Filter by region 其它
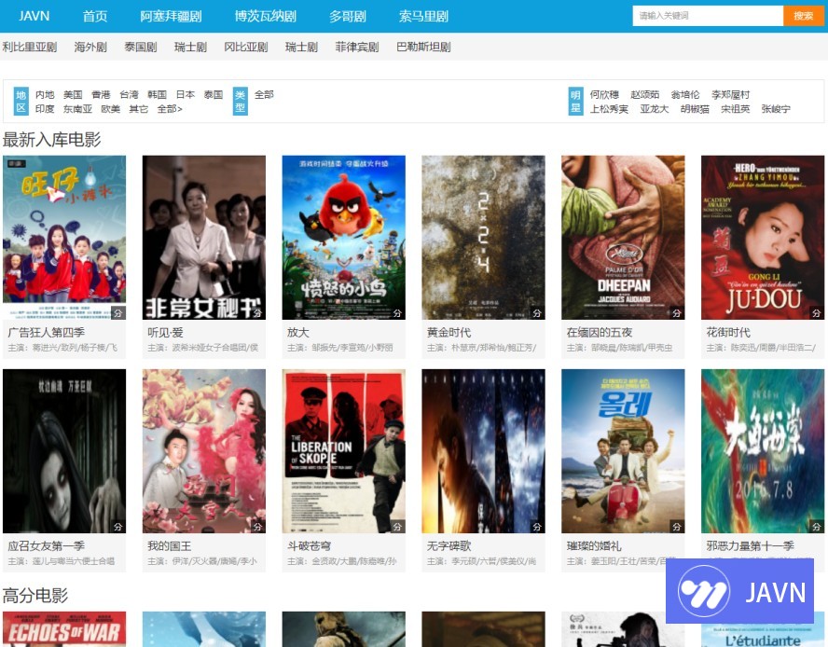Viewport: 828px width, 647px height. pos(138,109)
